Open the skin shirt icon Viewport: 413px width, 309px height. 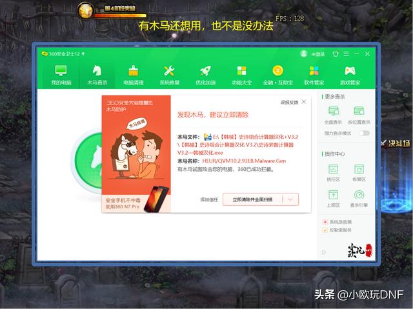336,54
